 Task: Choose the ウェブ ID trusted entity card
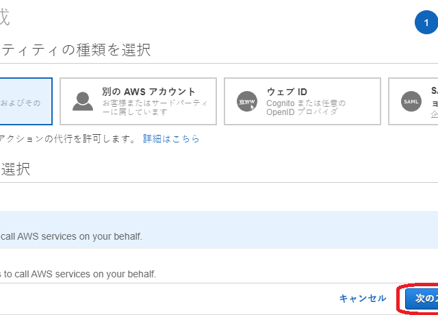pyautogui.click(x=302, y=101)
